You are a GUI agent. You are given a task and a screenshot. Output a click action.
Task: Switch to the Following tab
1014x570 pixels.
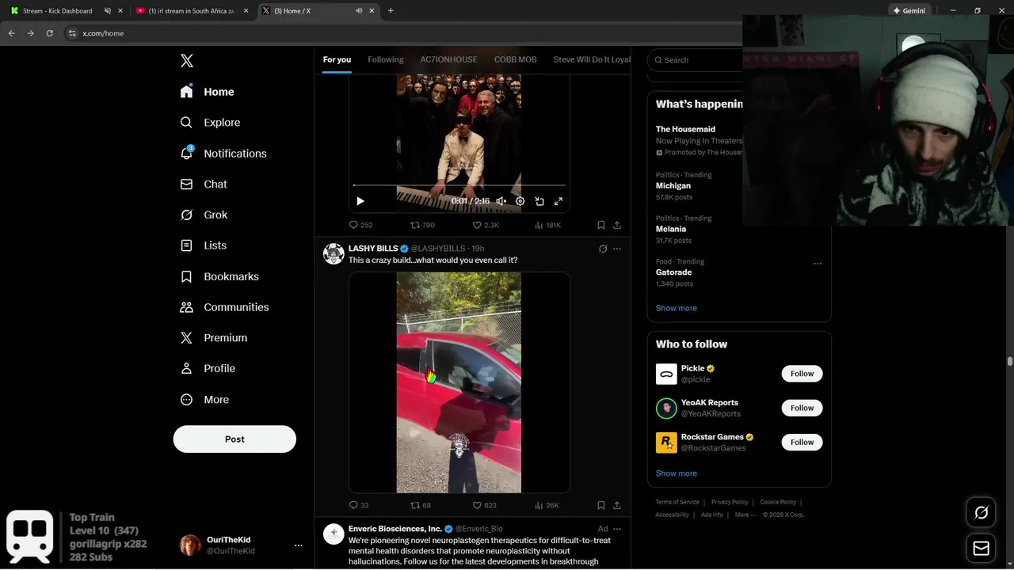386,60
